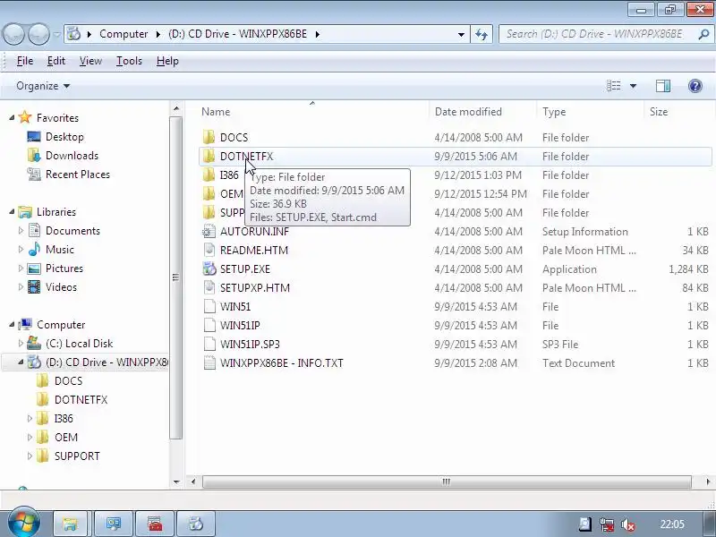Open Downloads in Favorites

coord(72,155)
